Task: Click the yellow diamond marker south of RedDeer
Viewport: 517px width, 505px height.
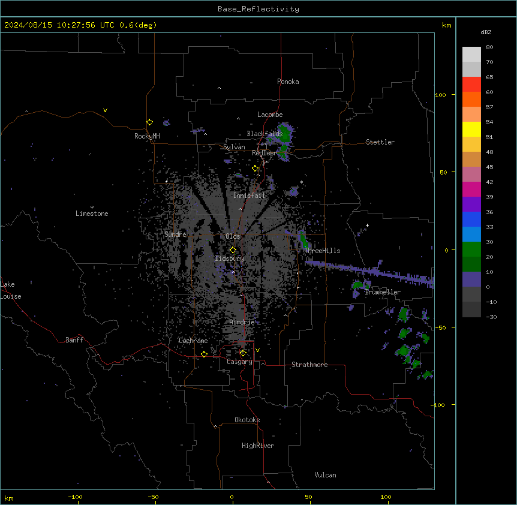Action: pos(256,169)
